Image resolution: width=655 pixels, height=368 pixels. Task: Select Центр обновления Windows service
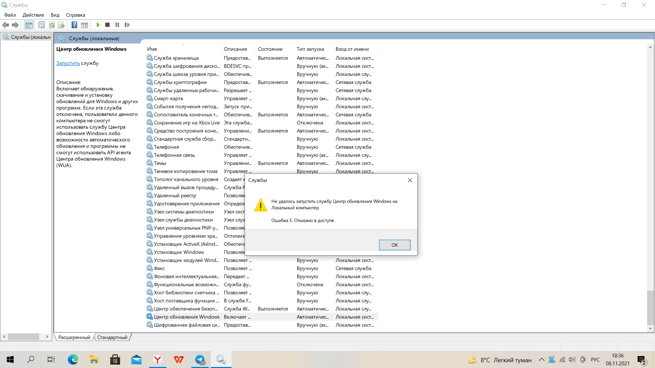(262, 317)
